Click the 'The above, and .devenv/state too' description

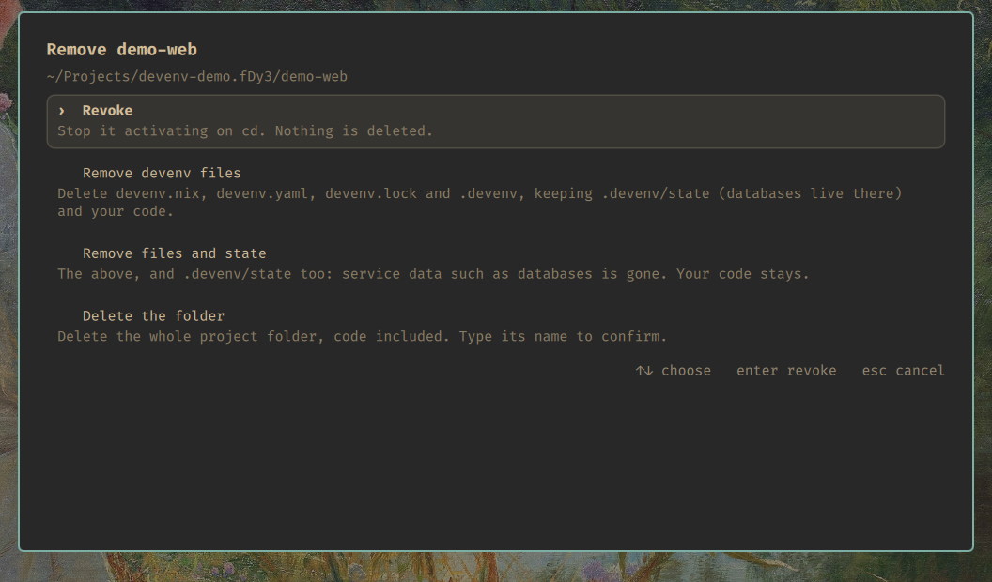[x=433, y=273]
